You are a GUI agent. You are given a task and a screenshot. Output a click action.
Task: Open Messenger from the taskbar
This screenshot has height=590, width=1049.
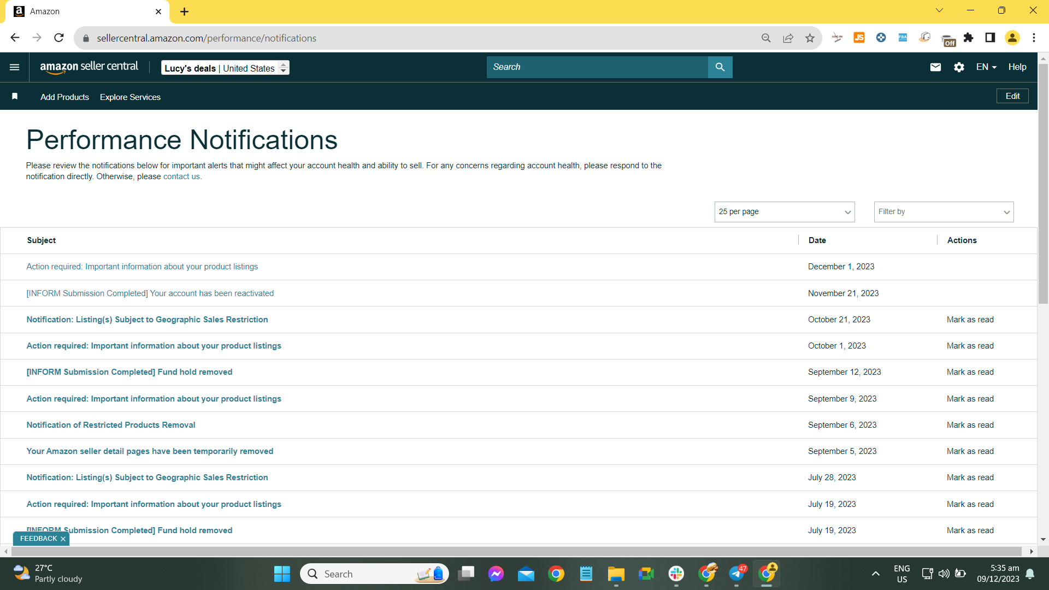coord(496,574)
